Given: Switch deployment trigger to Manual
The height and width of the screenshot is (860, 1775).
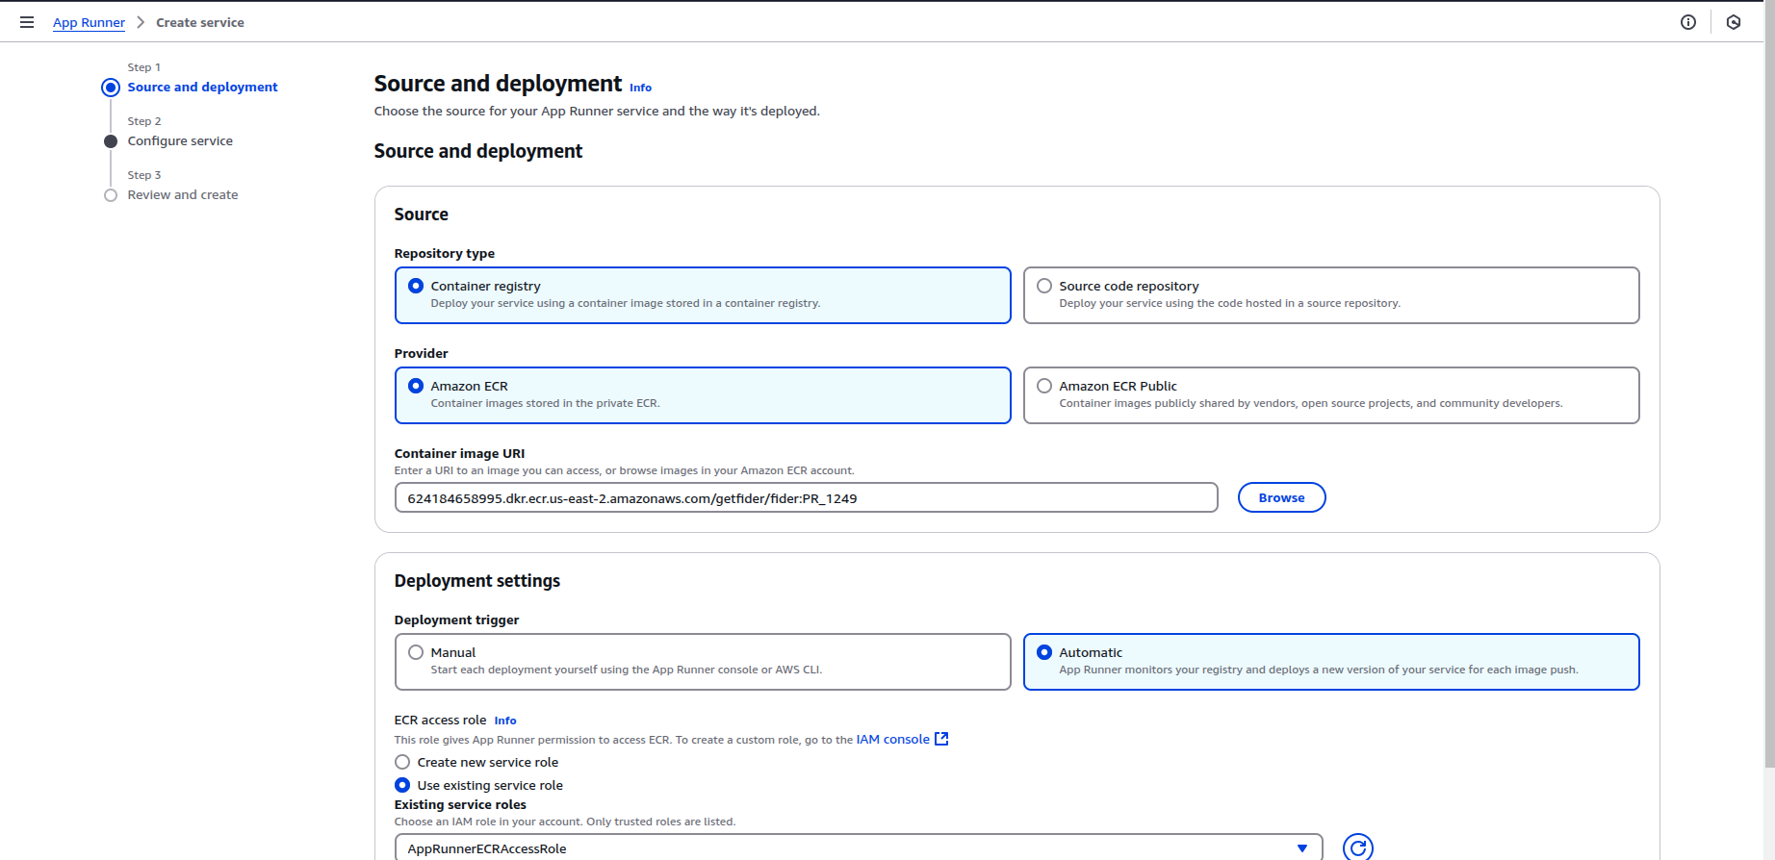Looking at the screenshot, I should click(416, 652).
